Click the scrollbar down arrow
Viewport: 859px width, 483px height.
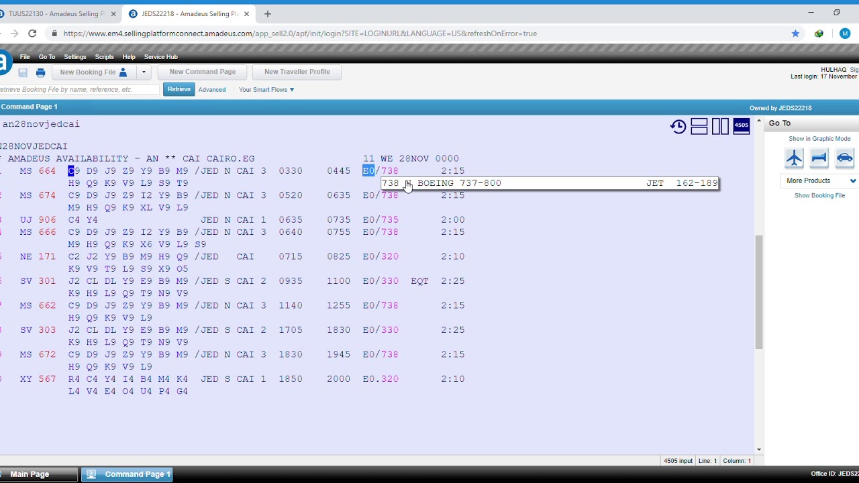tap(759, 449)
